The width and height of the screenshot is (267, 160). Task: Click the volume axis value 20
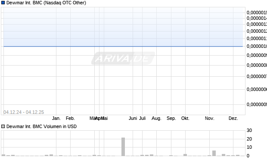(249, 139)
